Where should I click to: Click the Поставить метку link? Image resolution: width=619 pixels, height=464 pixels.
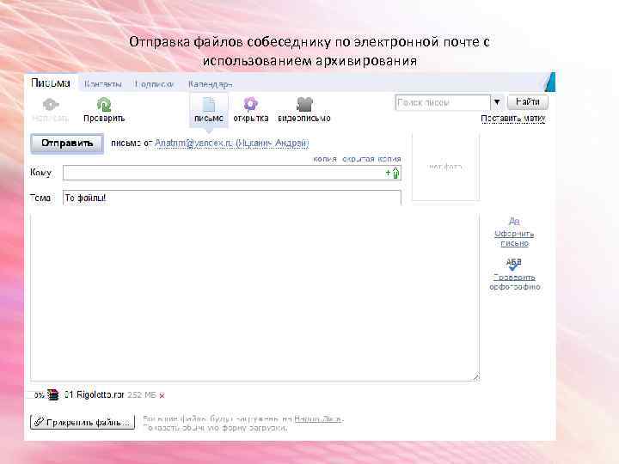tap(513, 119)
